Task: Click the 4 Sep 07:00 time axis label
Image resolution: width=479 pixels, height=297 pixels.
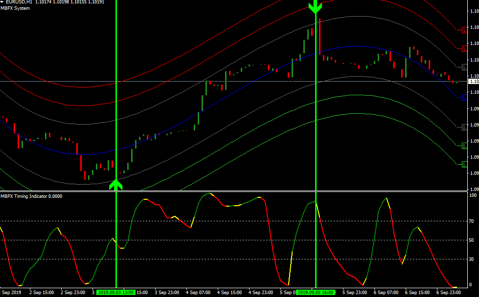Action: pos(199,292)
